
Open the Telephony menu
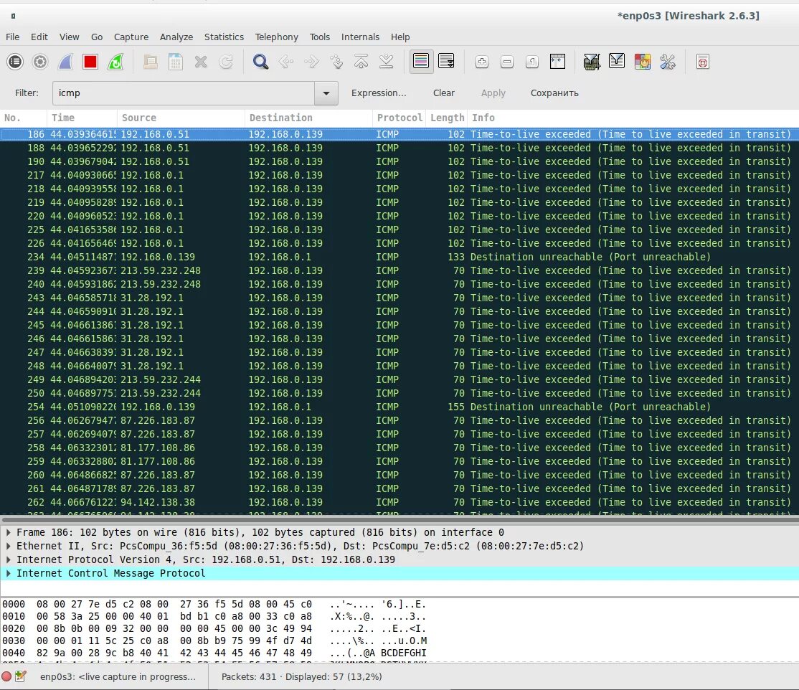(277, 37)
